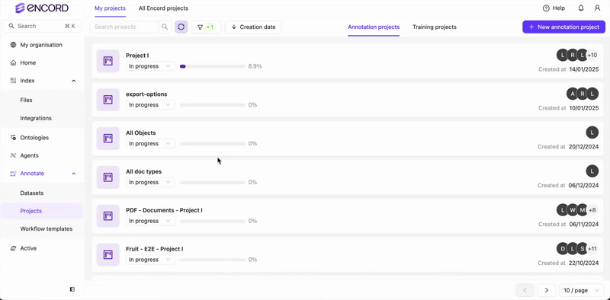Click the All Objects progress bar

tap(213, 144)
